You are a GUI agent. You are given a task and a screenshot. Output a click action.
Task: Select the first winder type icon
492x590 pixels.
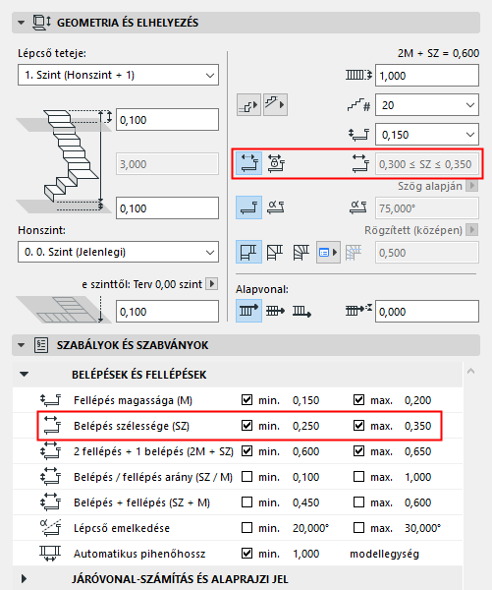248,252
